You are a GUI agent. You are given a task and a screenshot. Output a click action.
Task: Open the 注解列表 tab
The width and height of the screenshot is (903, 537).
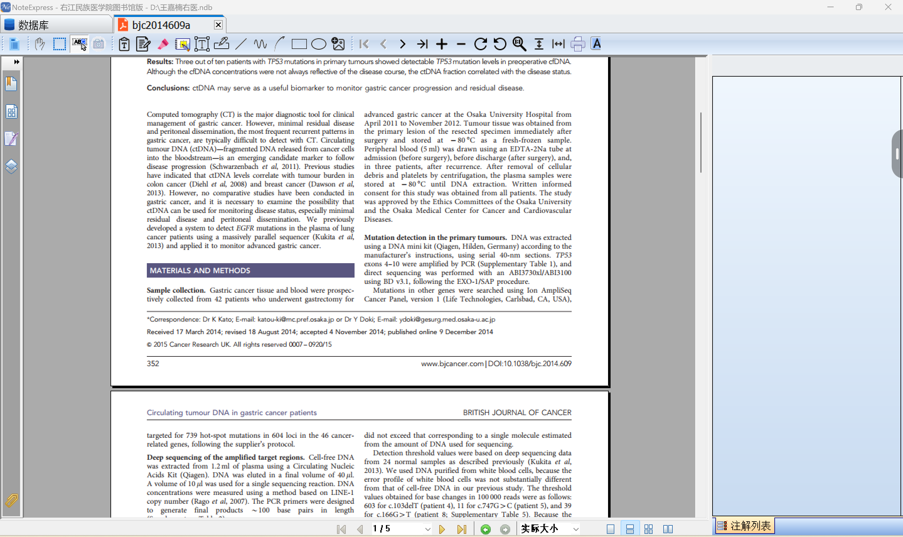tap(745, 526)
